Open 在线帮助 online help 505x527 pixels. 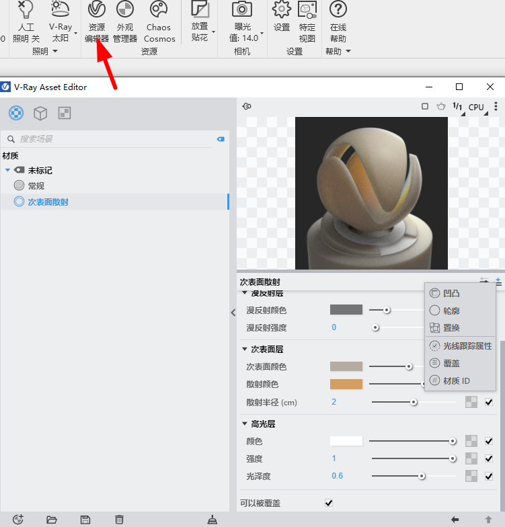338,22
